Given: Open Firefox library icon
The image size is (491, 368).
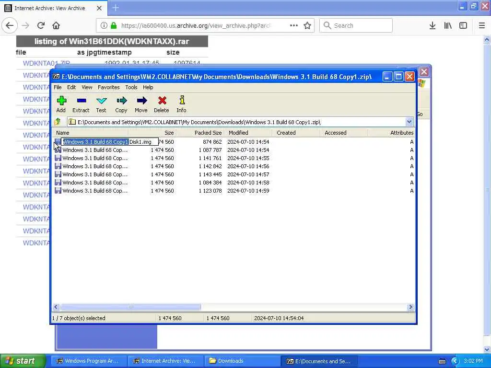Looking at the screenshot, I should coord(448,25).
